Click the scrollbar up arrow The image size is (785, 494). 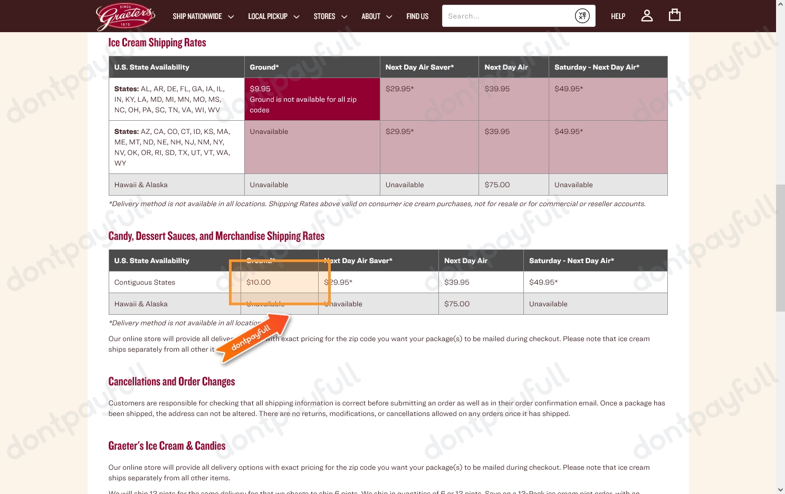[x=780, y=4]
